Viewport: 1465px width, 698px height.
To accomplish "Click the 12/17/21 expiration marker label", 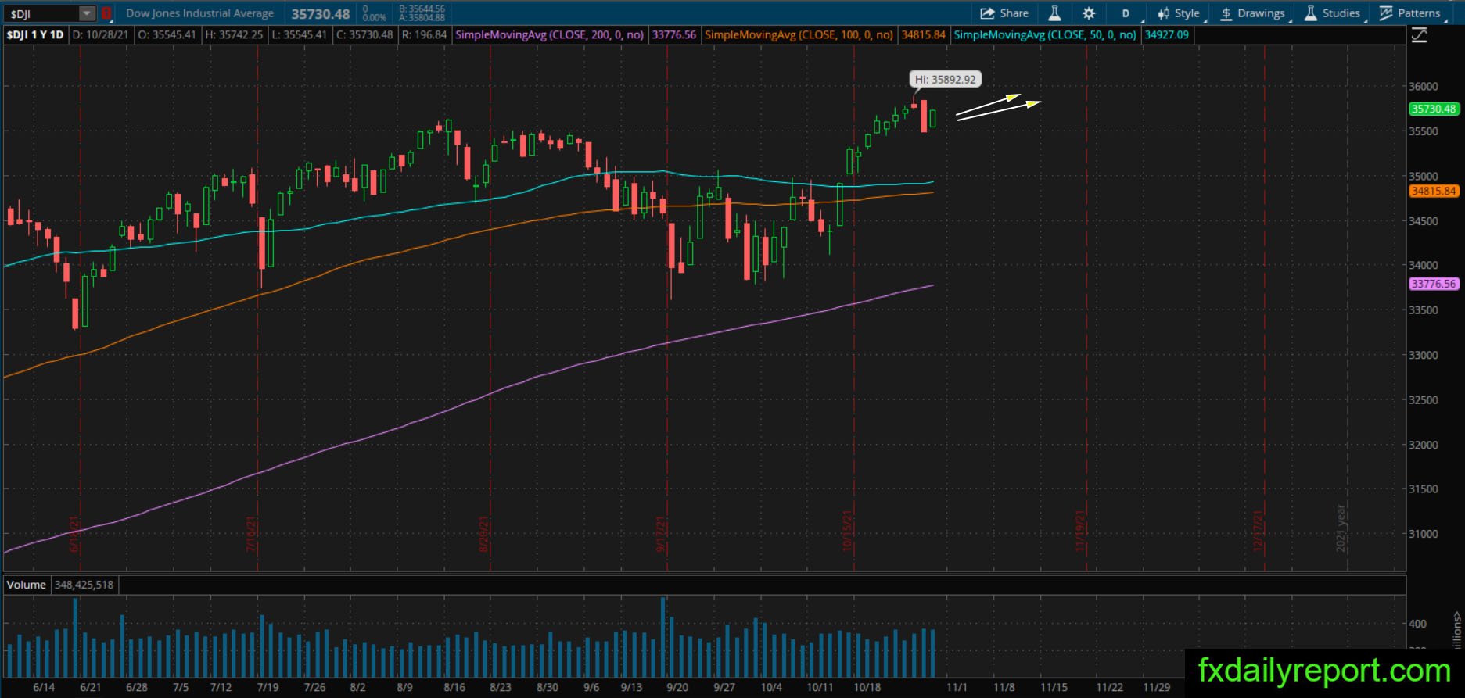I will pos(1259,532).
